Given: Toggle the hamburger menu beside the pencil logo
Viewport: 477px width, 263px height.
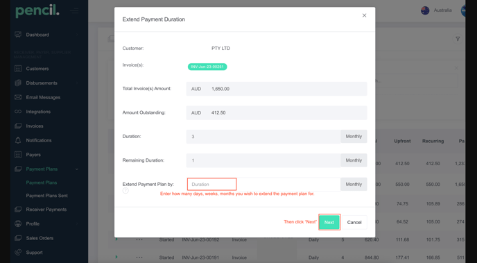Looking at the screenshot, I should tap(75, 11).
